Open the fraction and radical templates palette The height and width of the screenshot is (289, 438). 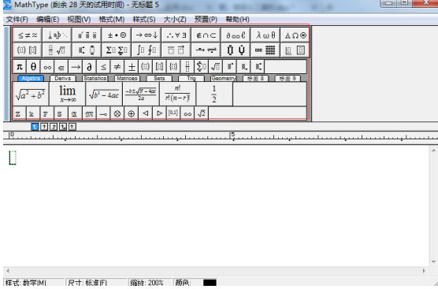(57, 50)
